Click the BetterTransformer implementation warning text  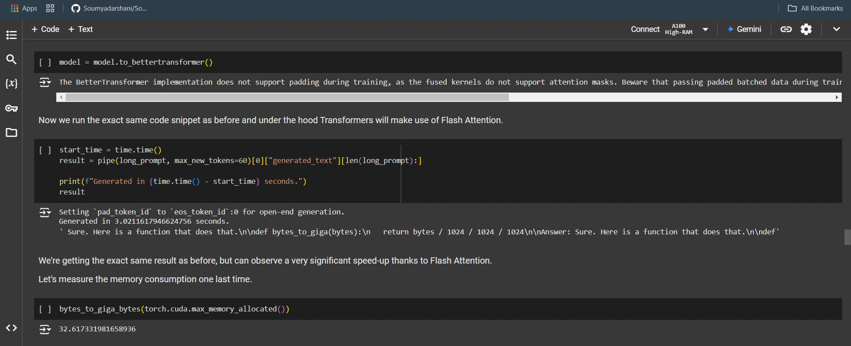450,82
